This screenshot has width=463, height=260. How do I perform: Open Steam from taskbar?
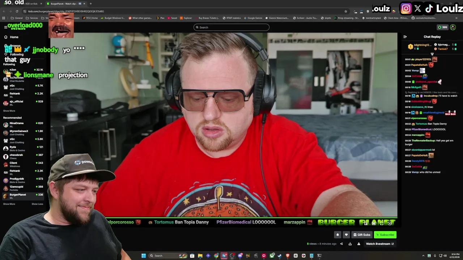280,256
